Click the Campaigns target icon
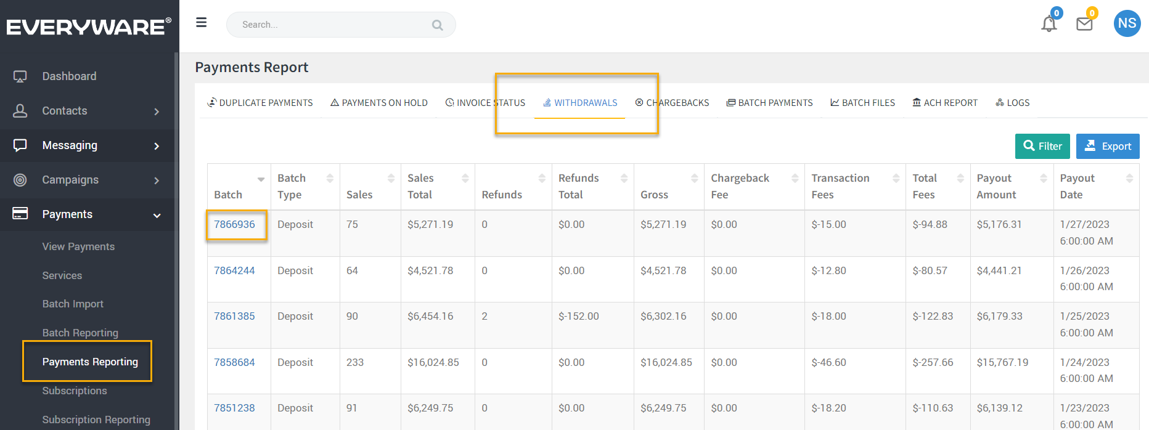Screen dimensions: 1149x430 [x=20, y=180]
